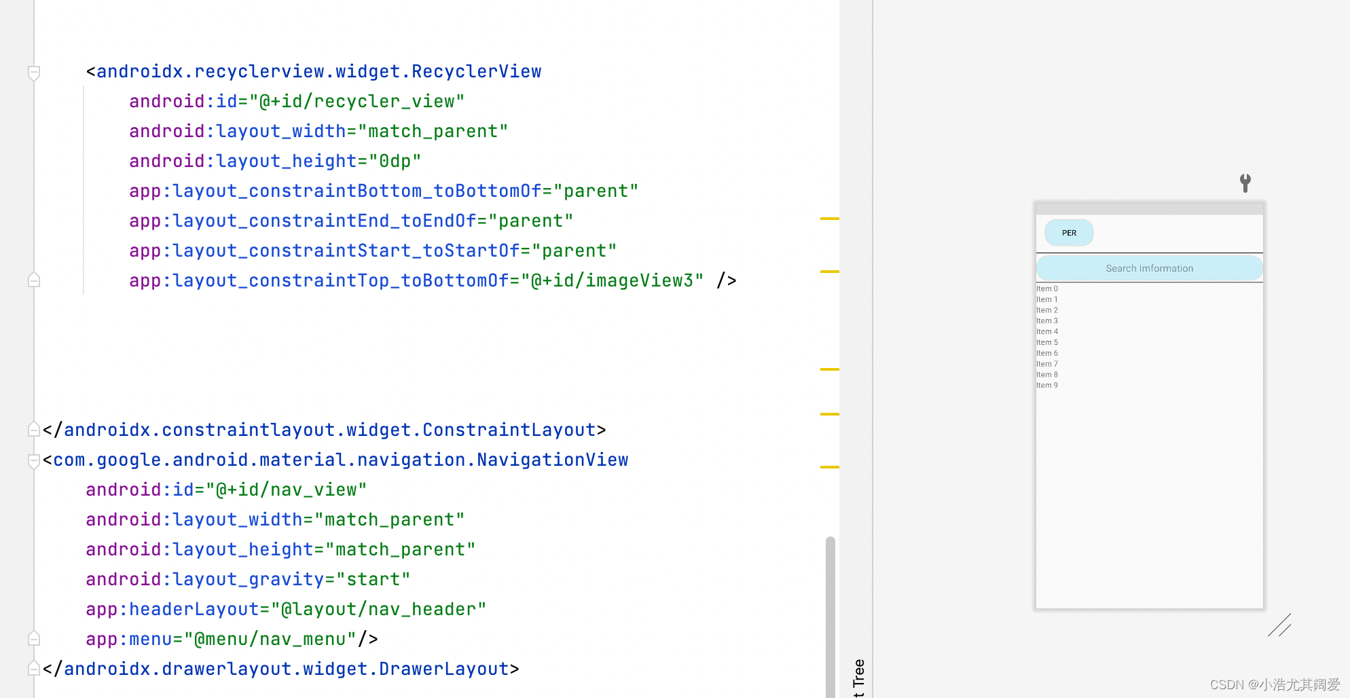Click the androidx.recyclerview.widget.RecyclerView tag name
Viewport: 1350px width, 698px height.
(319, 71)
